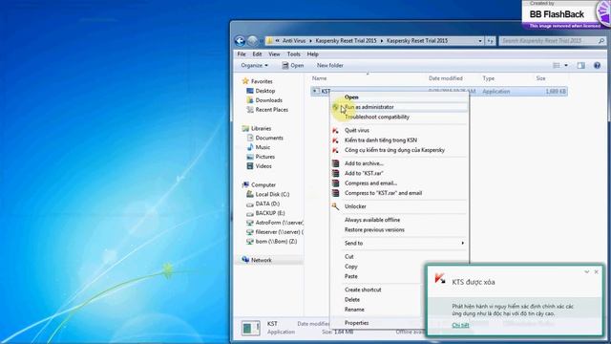Select Documents library in sidebar
This screenshot has width=611, height=344.
point(269,138)
